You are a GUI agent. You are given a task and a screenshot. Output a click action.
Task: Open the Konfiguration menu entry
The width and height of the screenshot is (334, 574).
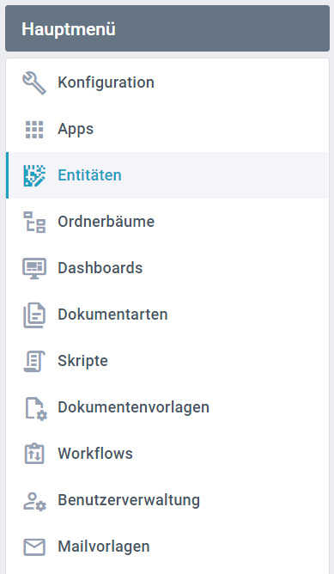[x=167, y=82]
